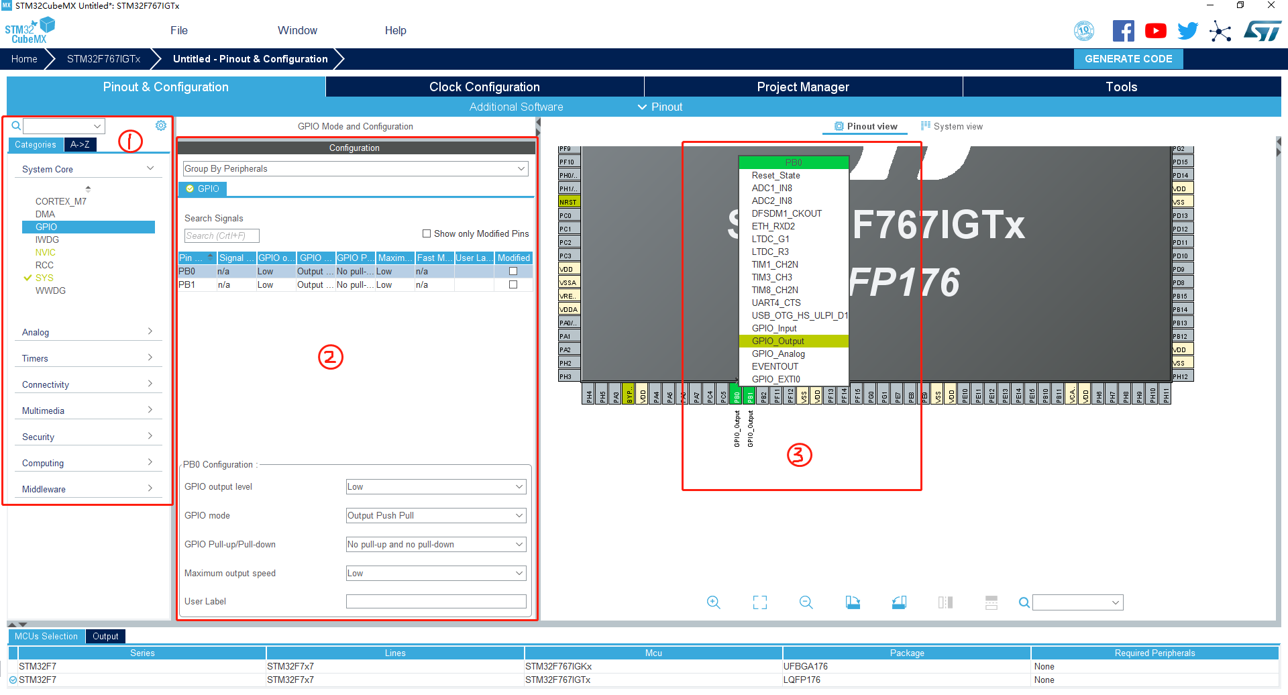
Task: Open the Window menu
Action: (297, 30)
